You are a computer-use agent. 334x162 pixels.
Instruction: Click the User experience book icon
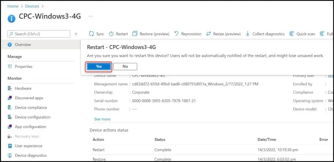click(x=9, y=146)
